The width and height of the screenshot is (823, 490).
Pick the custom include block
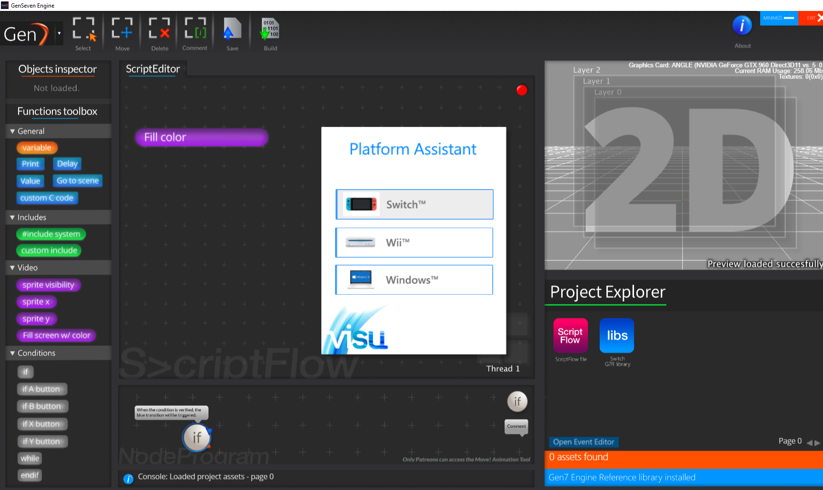[49, 250]
